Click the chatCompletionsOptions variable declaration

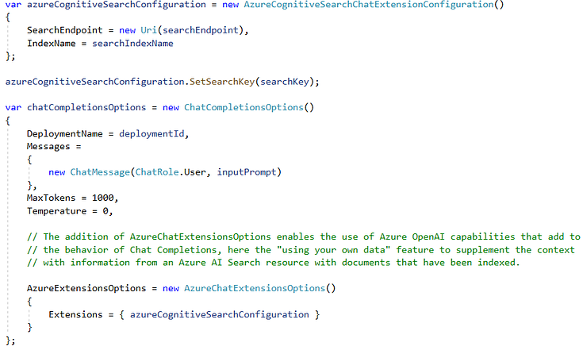[86, 107]
